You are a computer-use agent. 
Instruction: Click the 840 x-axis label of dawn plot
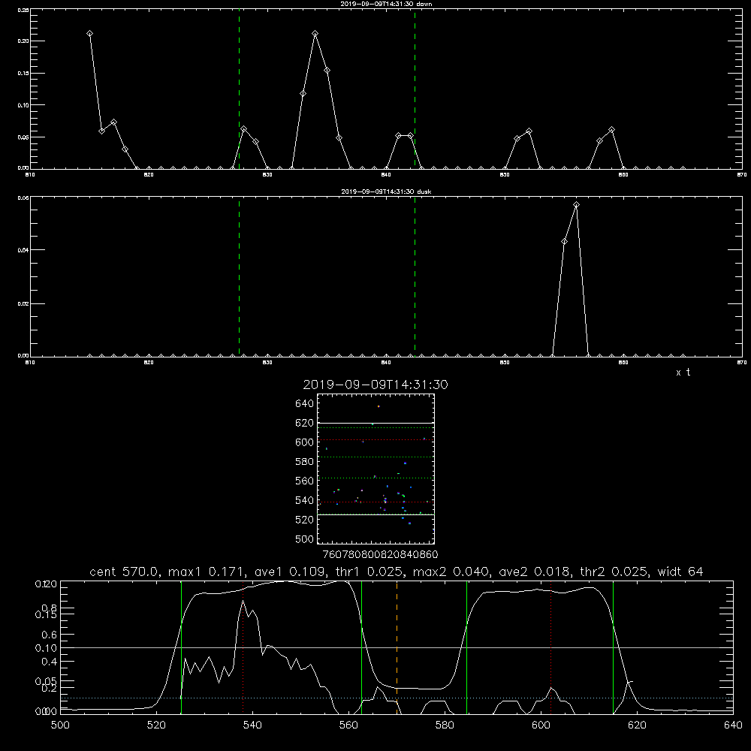pos(386,175)
